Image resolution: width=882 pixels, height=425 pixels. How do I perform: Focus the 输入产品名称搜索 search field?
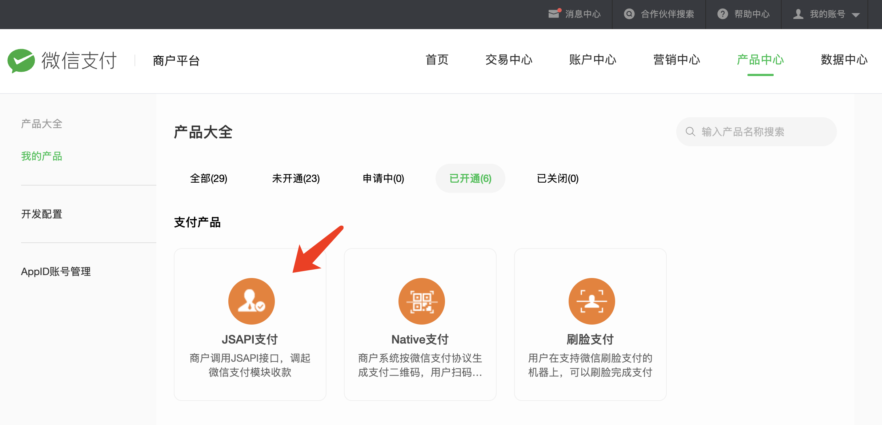point(756,131)
